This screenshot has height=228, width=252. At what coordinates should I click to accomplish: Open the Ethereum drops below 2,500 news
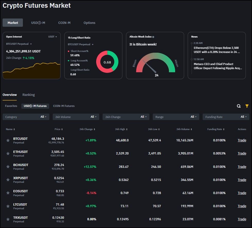[217, 50]
